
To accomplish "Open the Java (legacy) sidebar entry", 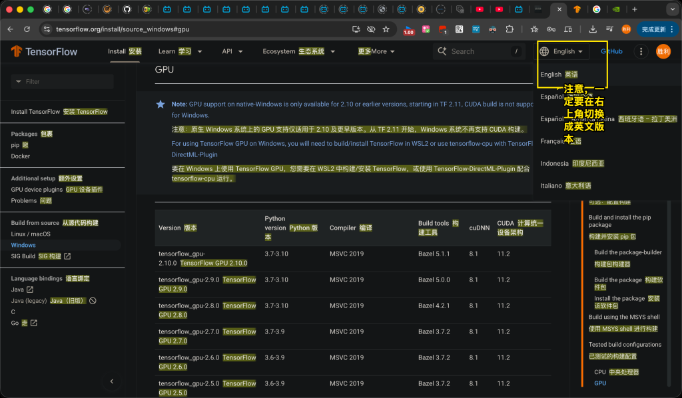I will tap(53, 301).
